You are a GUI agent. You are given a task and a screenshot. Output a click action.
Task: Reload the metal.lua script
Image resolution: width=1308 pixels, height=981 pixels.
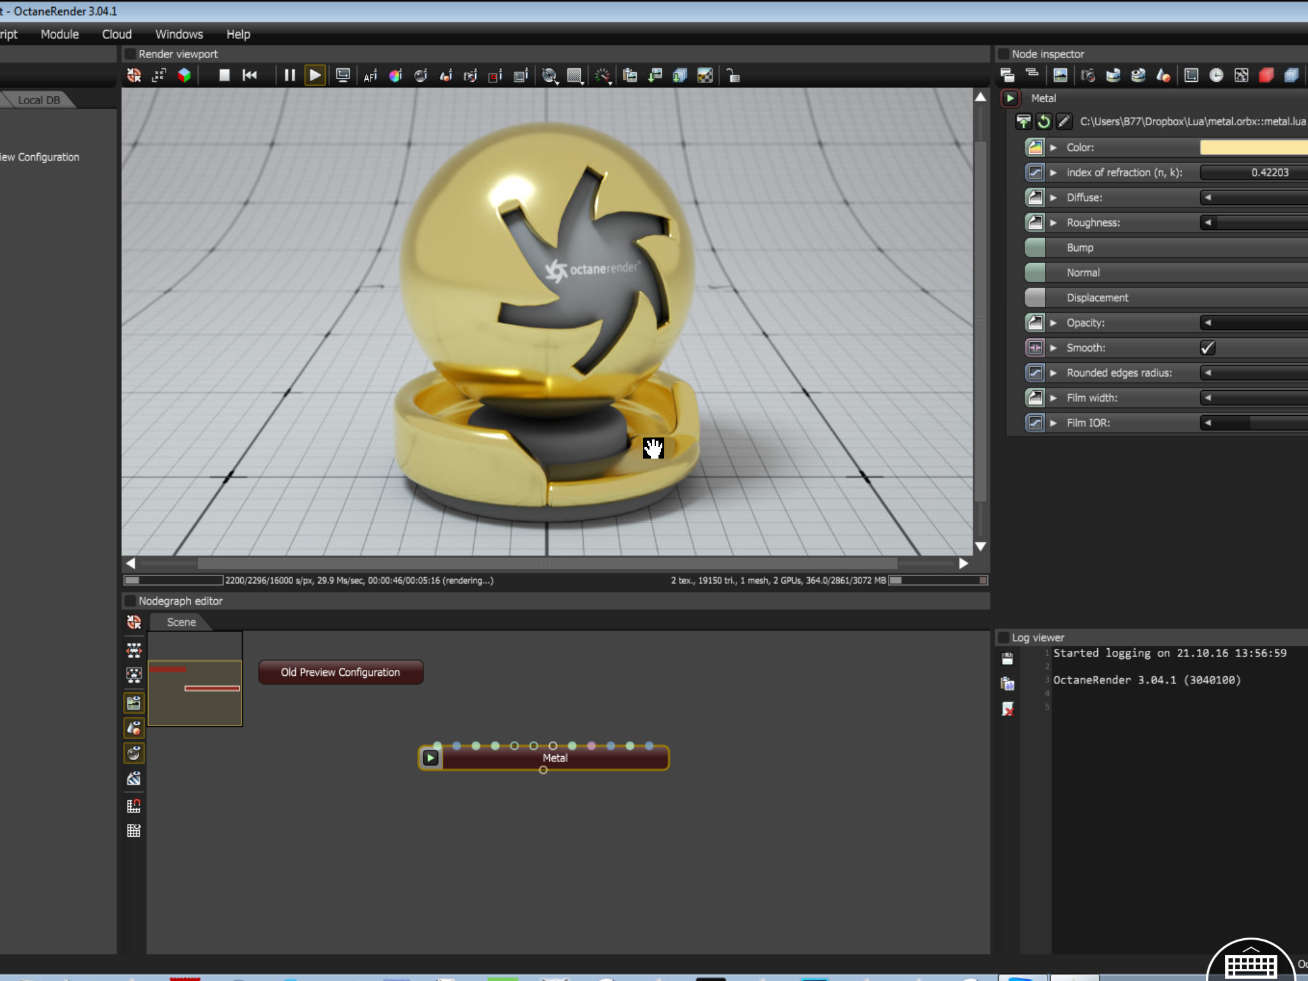click(x=1044, y=121)
